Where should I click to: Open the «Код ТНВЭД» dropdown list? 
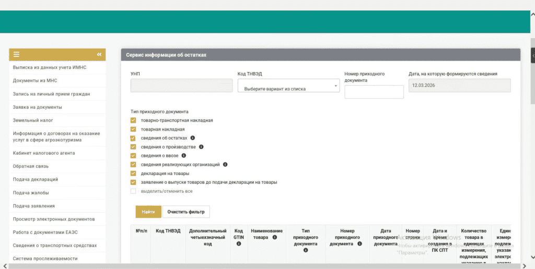(288, 86)
